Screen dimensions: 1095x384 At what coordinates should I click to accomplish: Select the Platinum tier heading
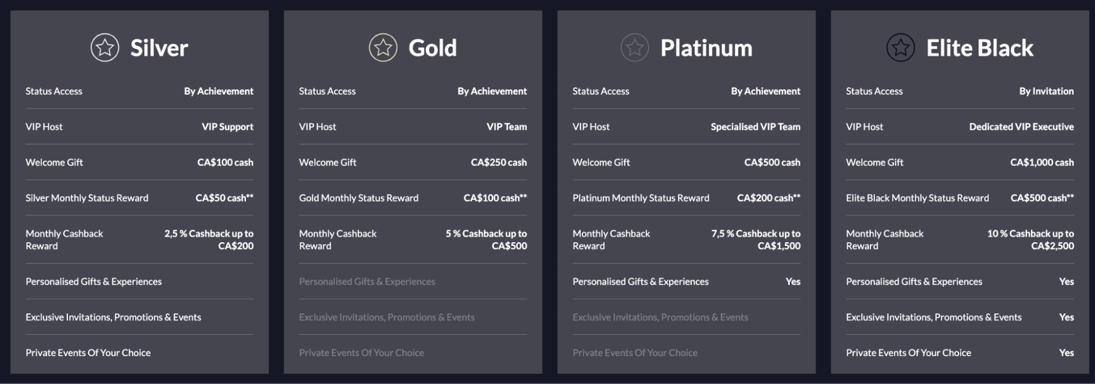pyautogui.click(x=707, y=48)
